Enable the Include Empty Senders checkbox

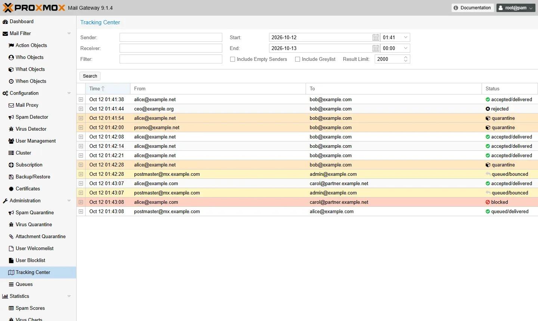tap(233, 59)
